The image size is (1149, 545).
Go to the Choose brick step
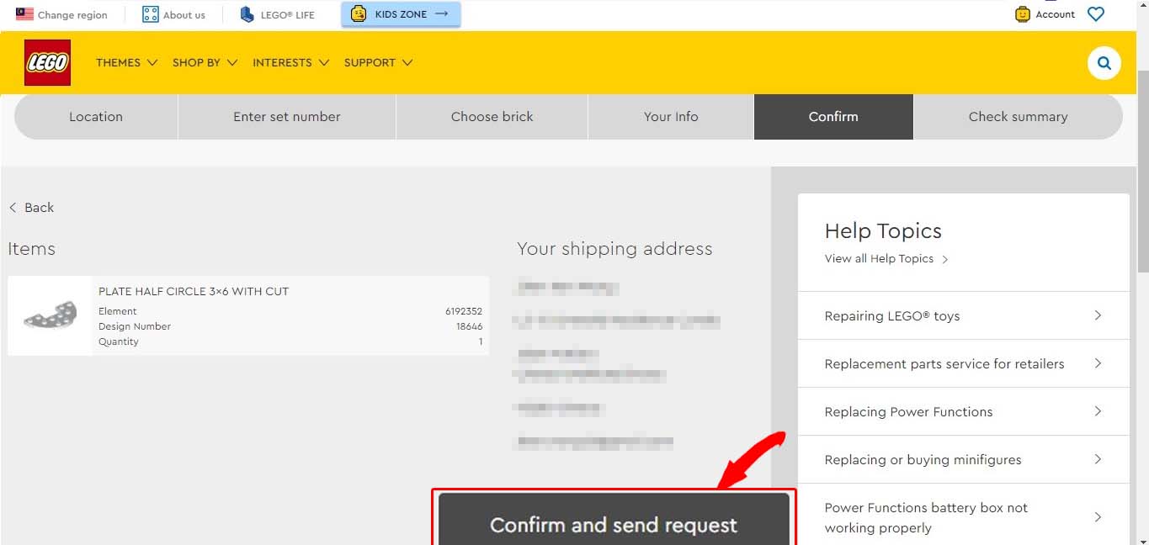click(492, 117)
